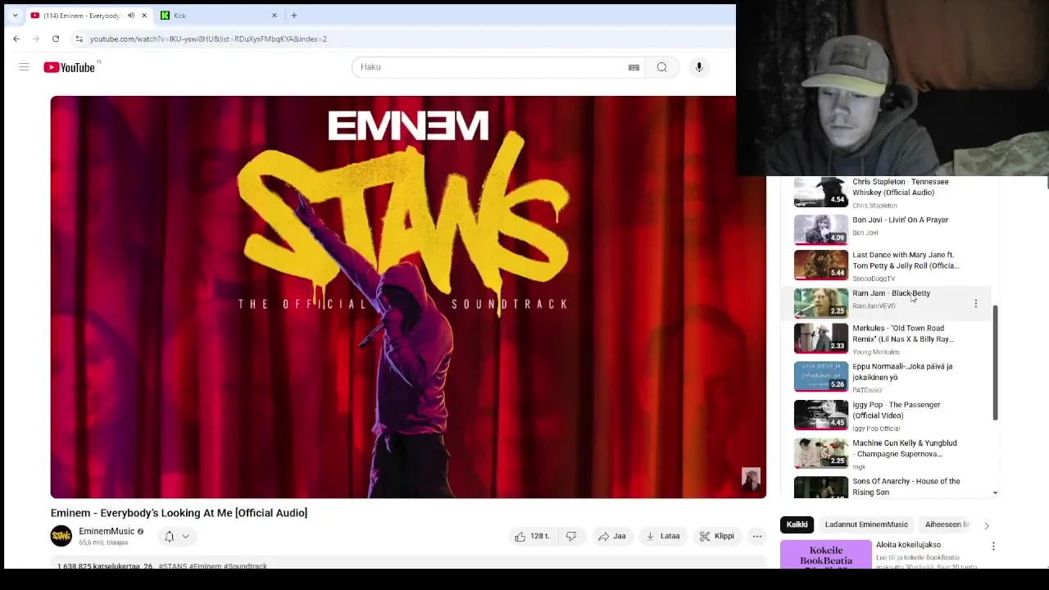Click the video title text
Screen dimensions: 1049x590
tap(179, 513)
